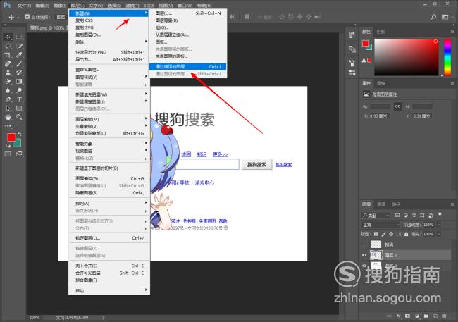Select the Move tool in the toolbox
This screenshot has width=458, height=322.
click(x=8, y=37)
